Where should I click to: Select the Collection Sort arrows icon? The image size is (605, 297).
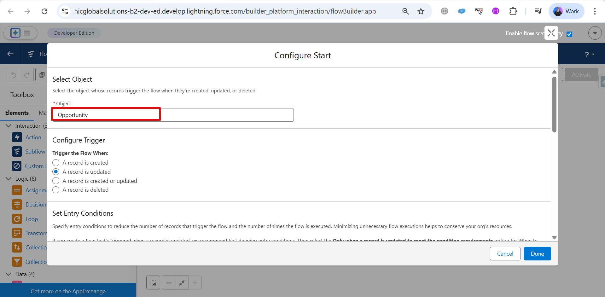pos(17,247)
